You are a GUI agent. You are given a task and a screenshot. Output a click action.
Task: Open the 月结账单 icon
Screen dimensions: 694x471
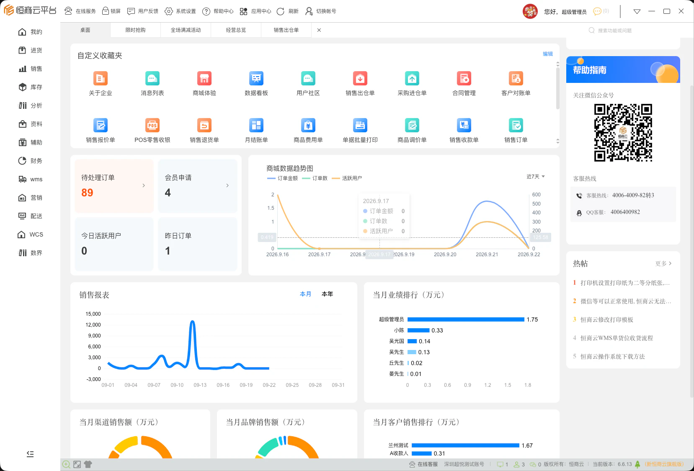256,125
